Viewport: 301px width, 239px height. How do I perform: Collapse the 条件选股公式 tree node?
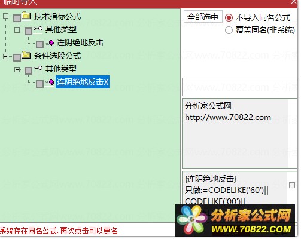tap(6, 57)
